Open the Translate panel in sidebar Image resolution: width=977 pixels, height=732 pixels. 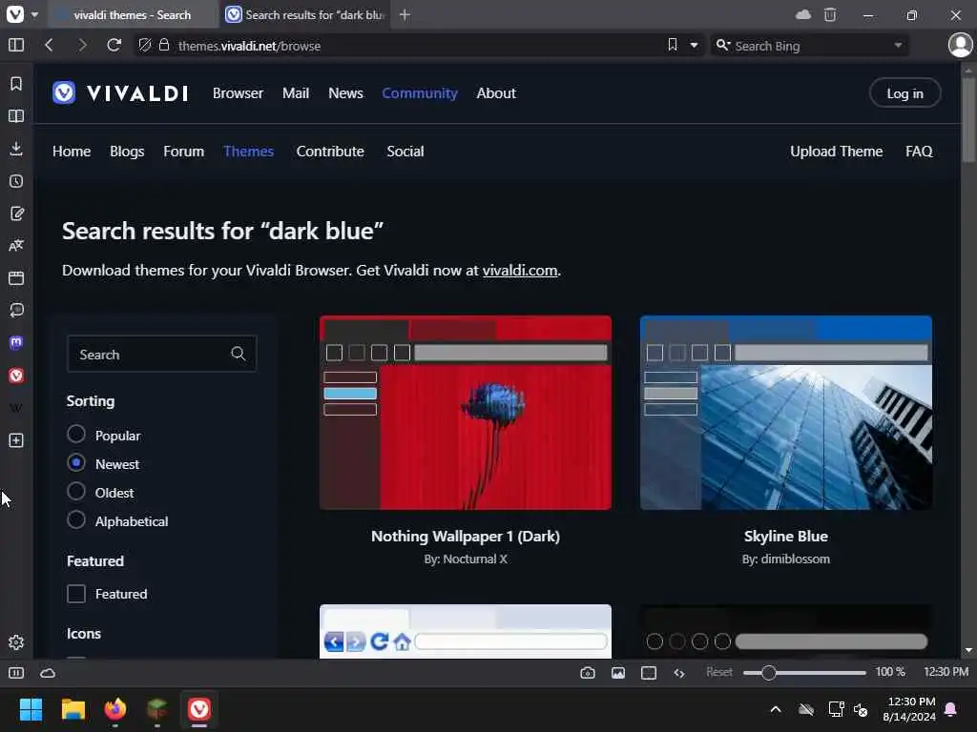(16, 246)
